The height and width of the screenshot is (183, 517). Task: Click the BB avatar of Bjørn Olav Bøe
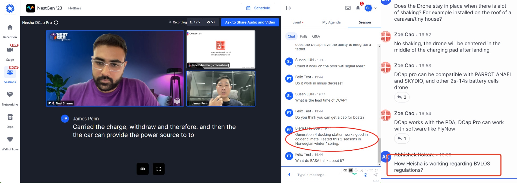point(289,130)
